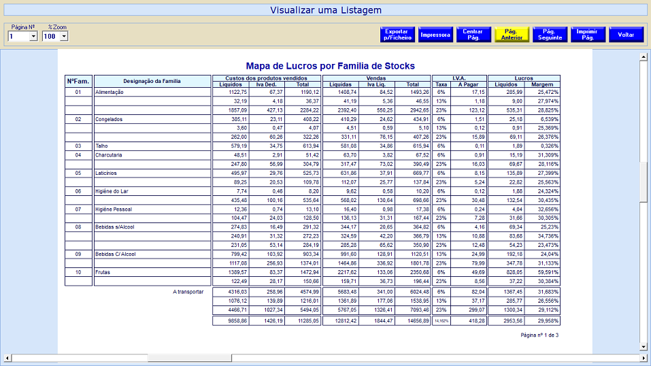
Task: Click the vertical scrollbar down arrow
Action: click(x=644, y=346)
